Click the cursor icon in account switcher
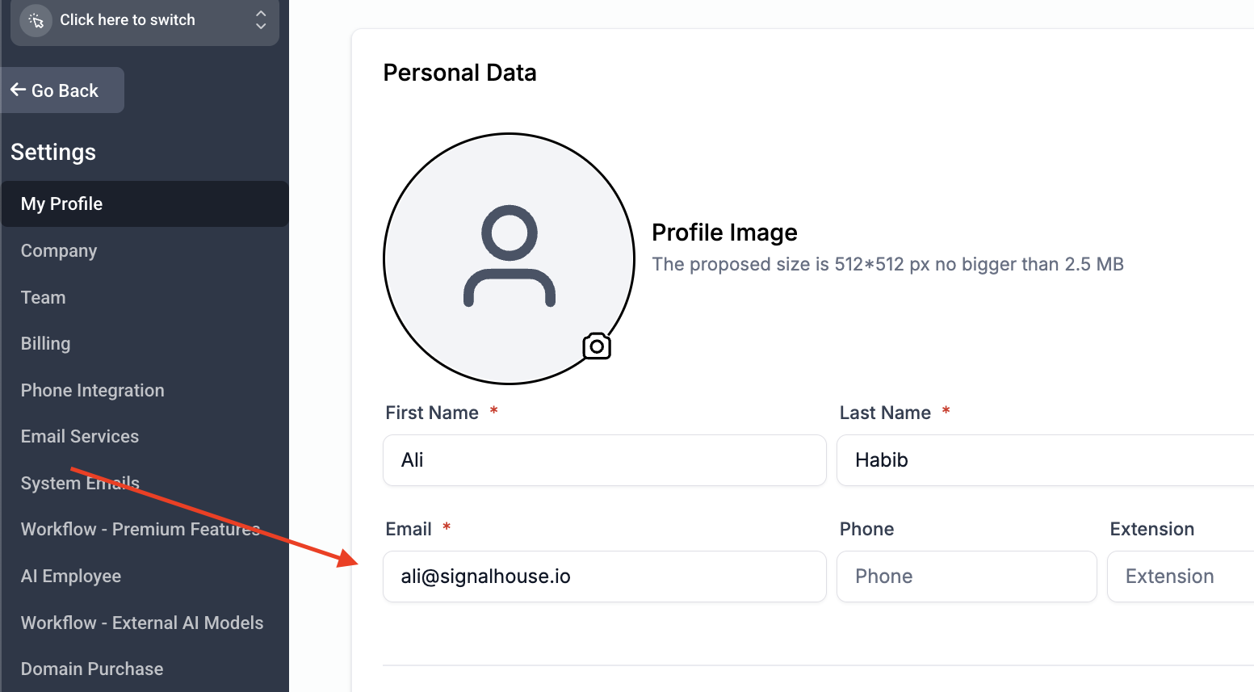The image size is (1254, 692). tap(36, 20)
